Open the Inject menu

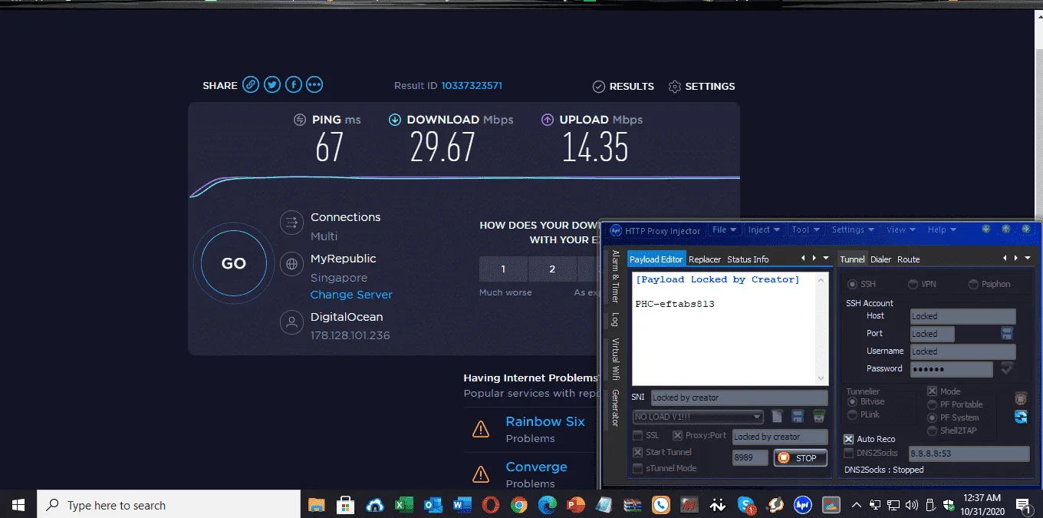point(764,229)
